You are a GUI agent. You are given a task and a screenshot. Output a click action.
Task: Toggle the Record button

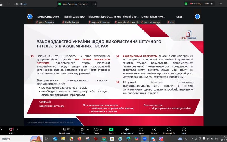pyautogui.click(x=154, y=130)
